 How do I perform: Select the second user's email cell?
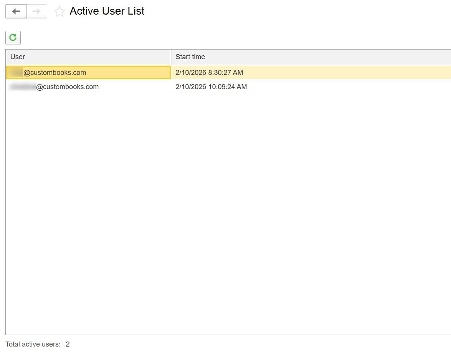tap(67, 87)
